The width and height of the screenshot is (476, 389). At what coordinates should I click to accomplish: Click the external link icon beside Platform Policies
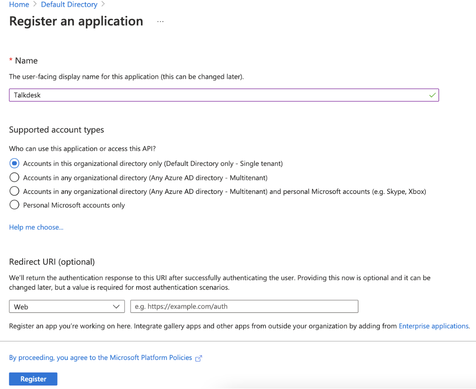[199, 358]
